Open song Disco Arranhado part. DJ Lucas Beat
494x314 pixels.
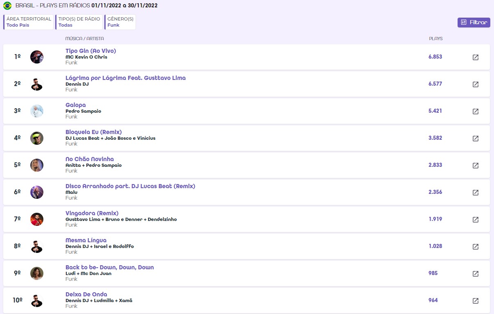130,186
